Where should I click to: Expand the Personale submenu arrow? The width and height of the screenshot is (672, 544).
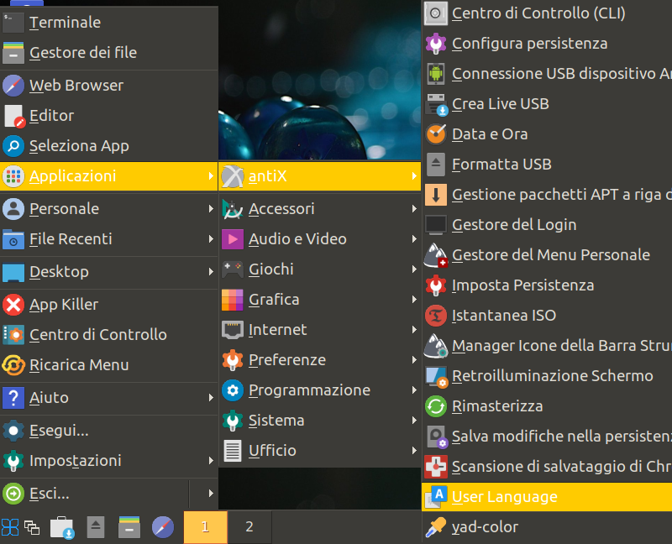(211, 208)
